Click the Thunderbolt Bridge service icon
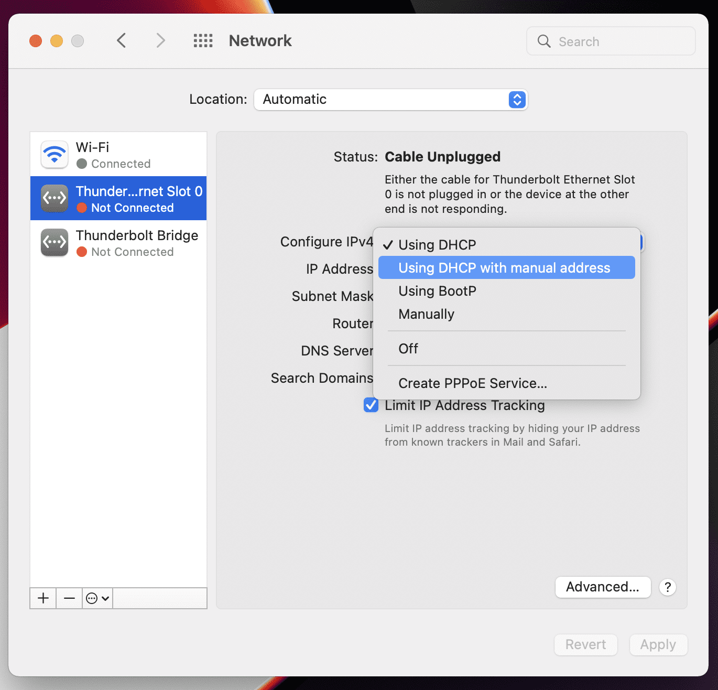The image size is (718, 690). point(55,243)
